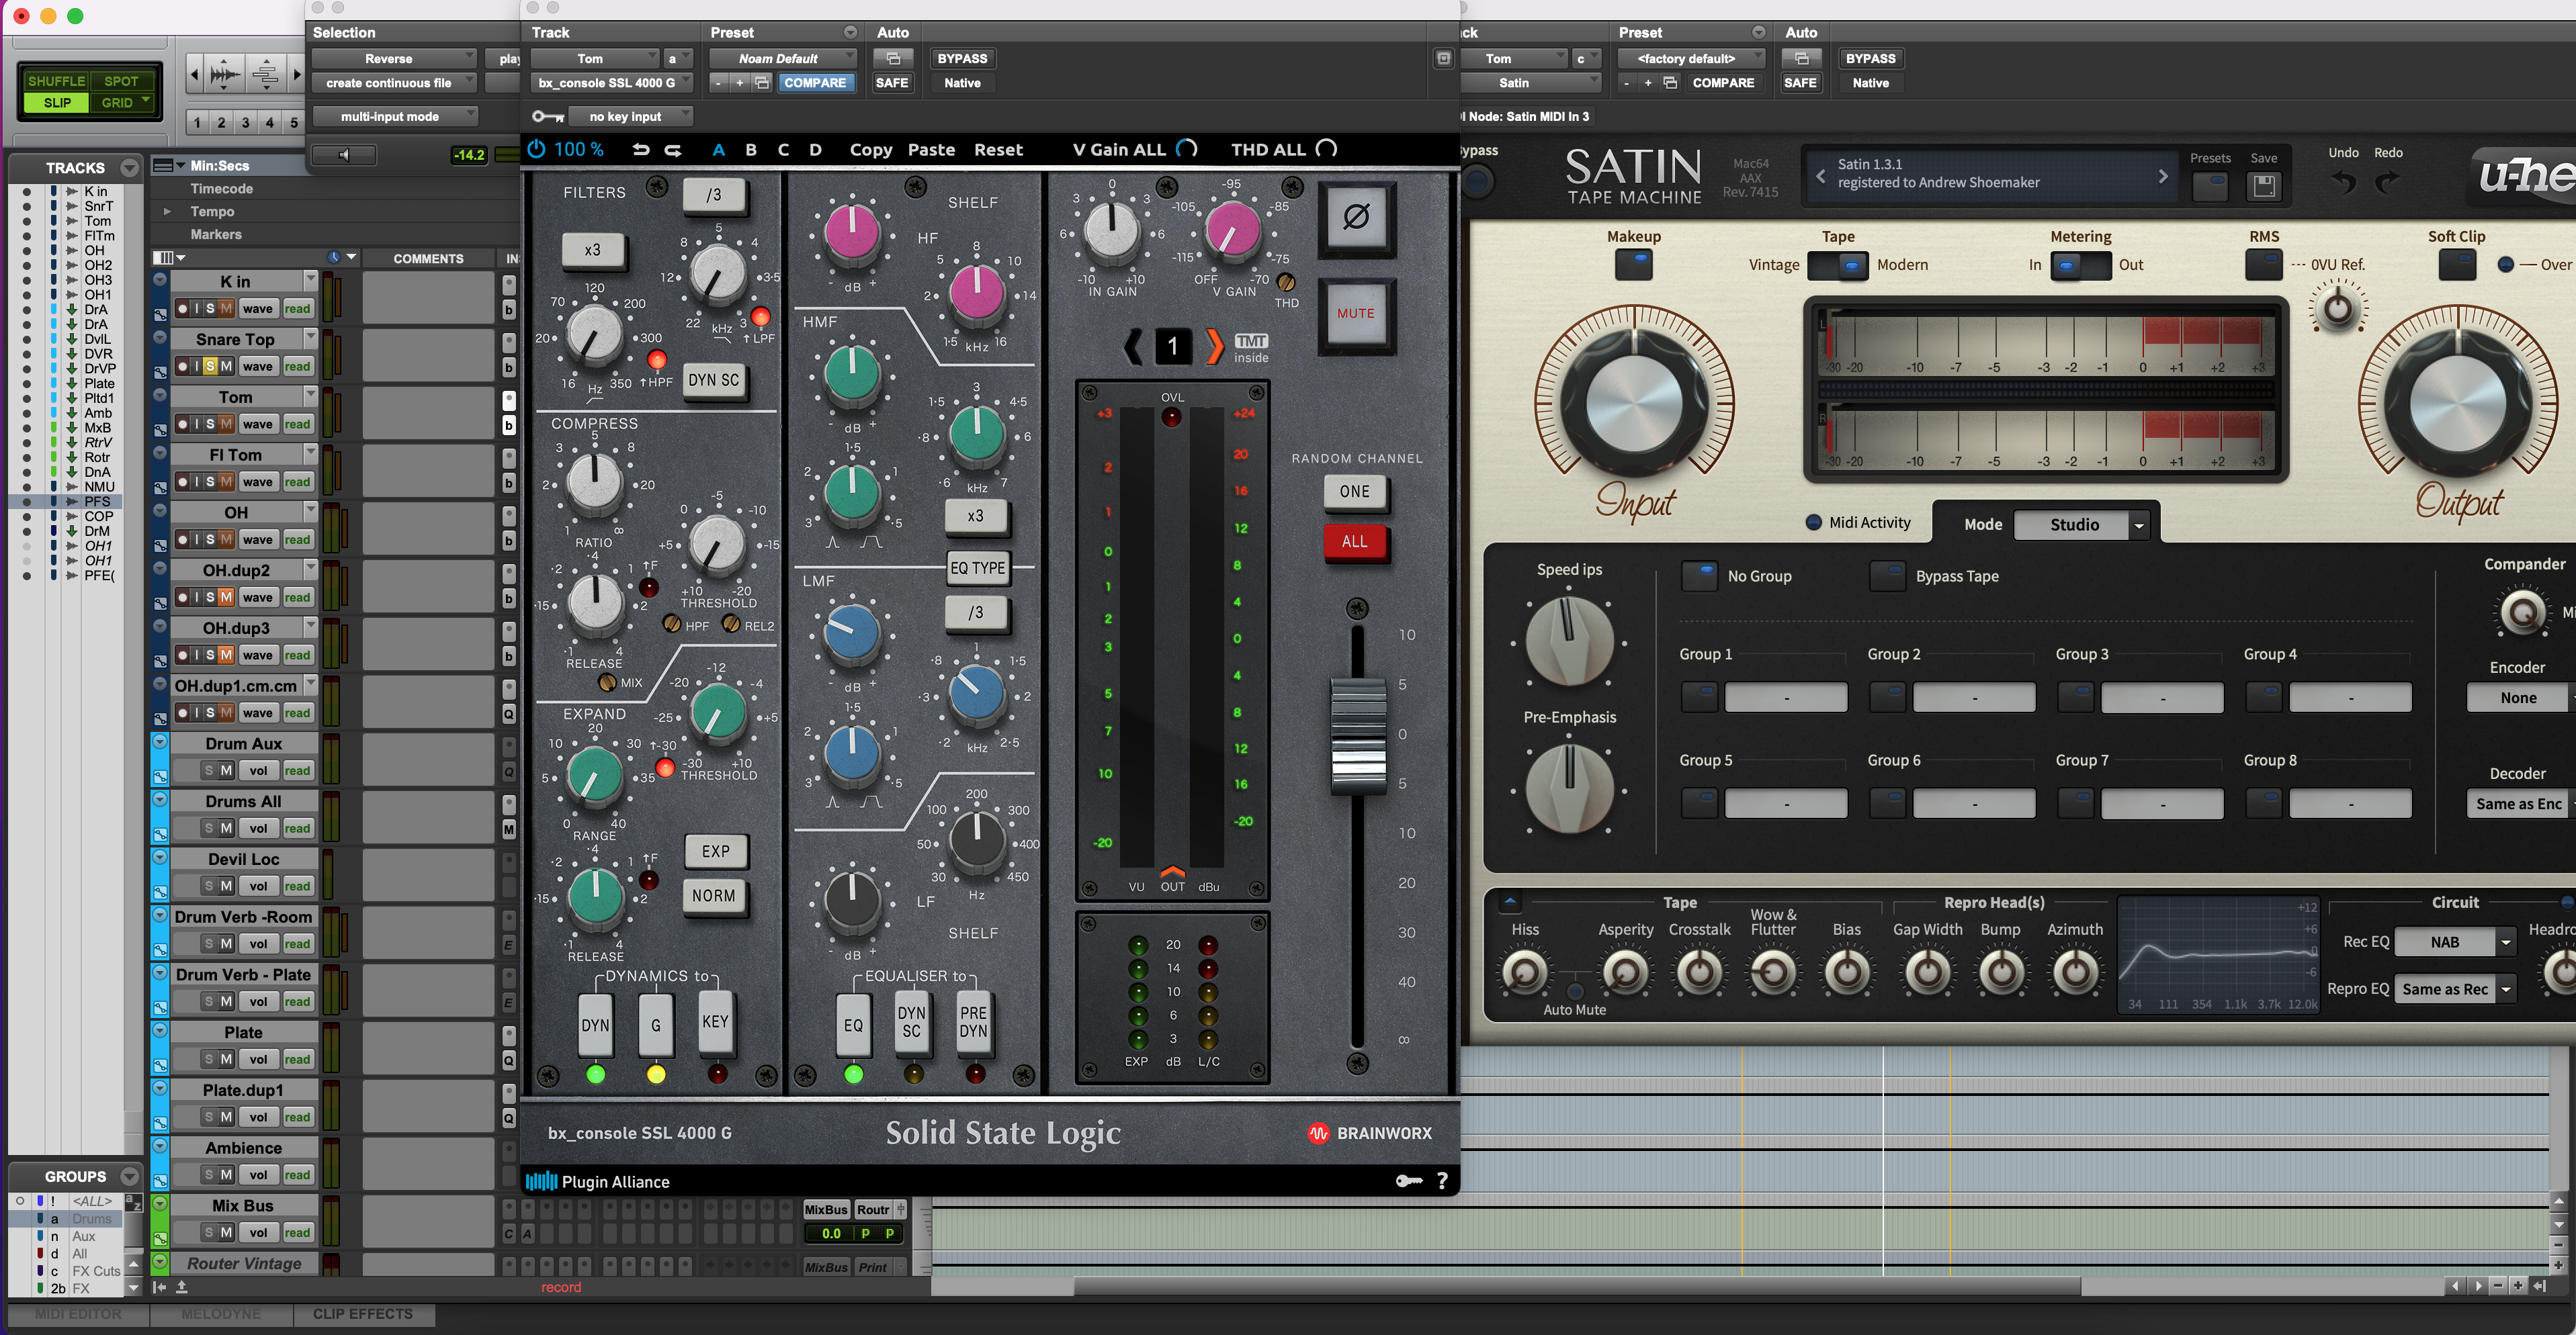Click the Plugin Alliance logo
This screenshot has height=1335, width=2576.
click(598, 1181)
